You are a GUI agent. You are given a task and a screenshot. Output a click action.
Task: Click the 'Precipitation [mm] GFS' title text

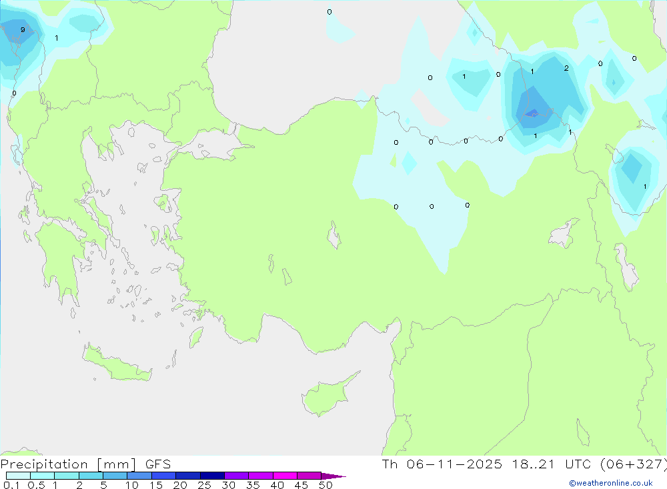point(85,464)
